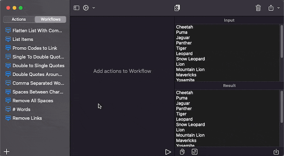The width and height of the screenshot is (284, 156).
Task: Click the play run workflow button
Action: [x=168, y=152]
